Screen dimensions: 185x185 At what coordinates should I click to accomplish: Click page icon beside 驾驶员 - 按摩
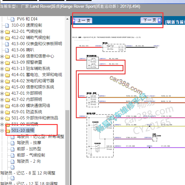click(13, 143)
